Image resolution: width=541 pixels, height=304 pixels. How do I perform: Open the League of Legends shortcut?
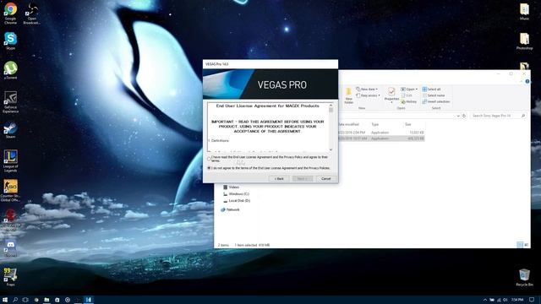click(10, 160)
